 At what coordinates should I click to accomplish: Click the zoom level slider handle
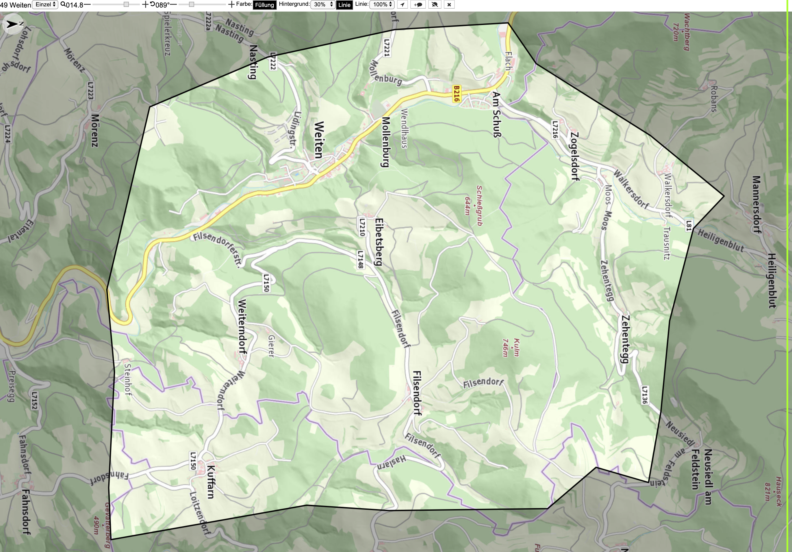126,5
